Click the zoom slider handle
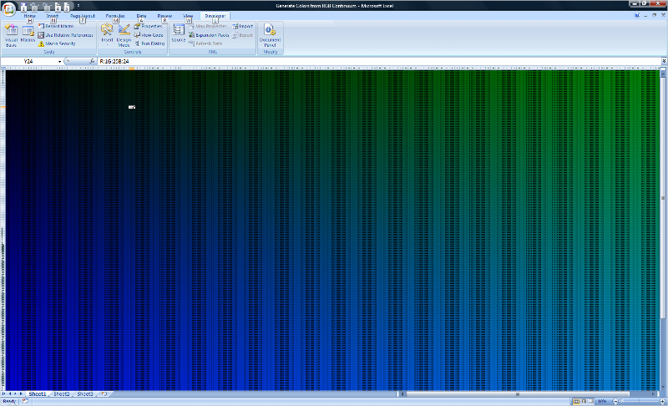668x406 pixels. coord(621,401)
